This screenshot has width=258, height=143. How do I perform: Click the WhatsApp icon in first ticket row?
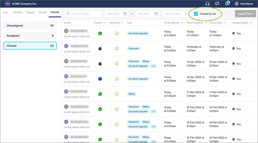coord(100,34)
